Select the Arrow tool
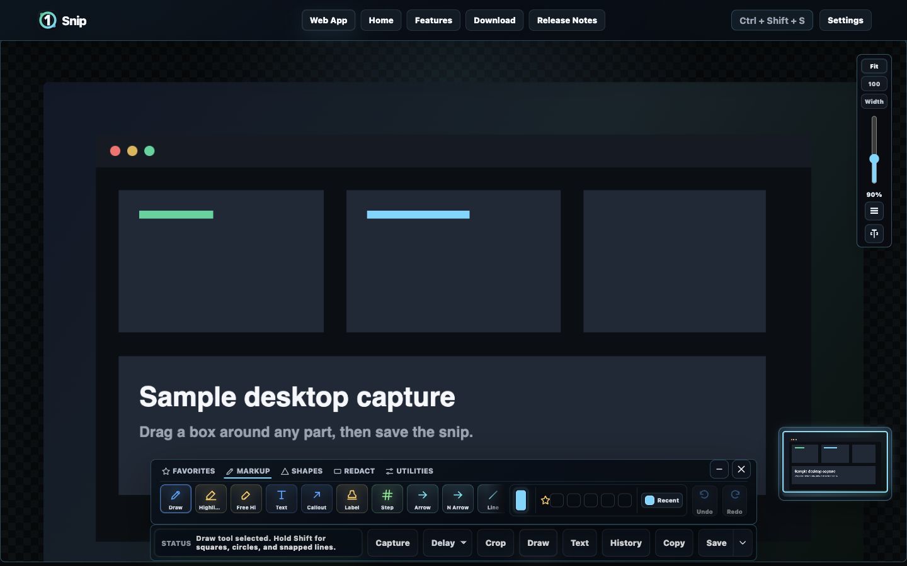Image resolution: width=907 pixels, height=566 pixels. pyautogui.click(x=423, y=499)
